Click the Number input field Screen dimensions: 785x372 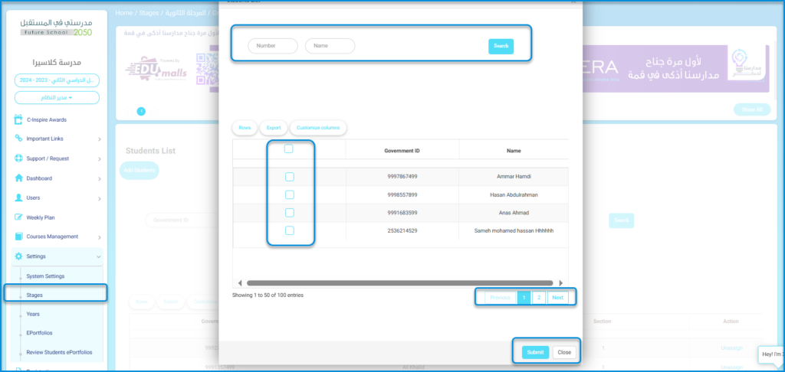273,46
